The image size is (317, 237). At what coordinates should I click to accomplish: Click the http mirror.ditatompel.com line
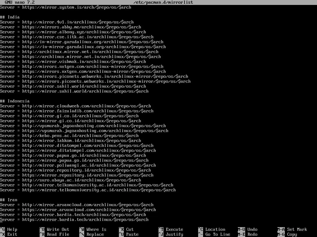(77, 146)
